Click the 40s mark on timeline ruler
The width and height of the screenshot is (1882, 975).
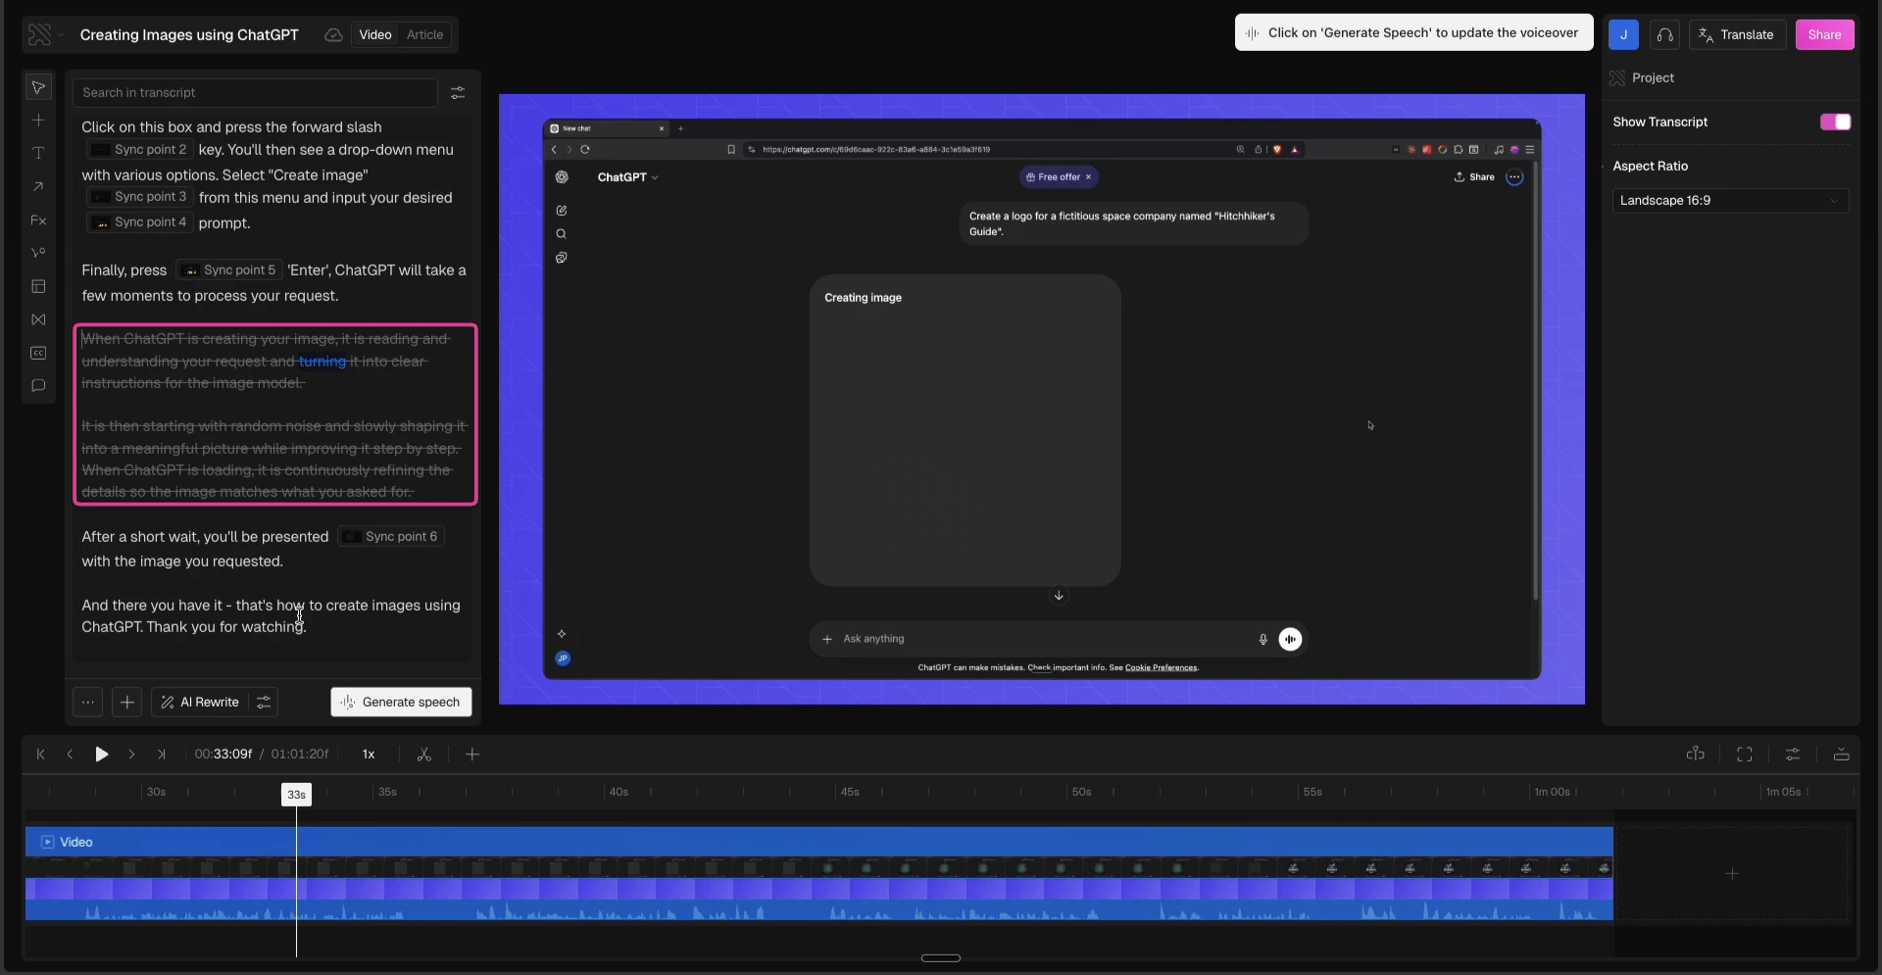[619, 793]
